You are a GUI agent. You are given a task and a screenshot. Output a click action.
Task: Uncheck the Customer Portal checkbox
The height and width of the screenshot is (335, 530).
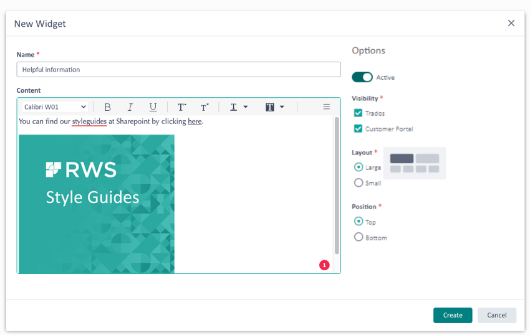pyautogui.click(x=358, y=129)
